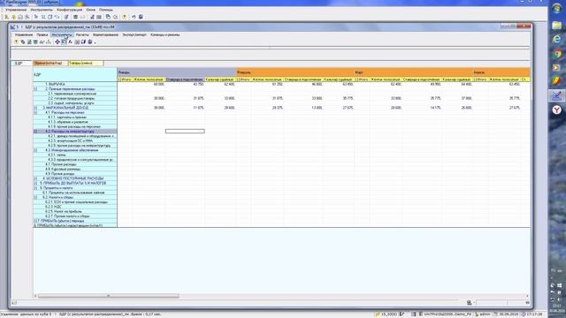Select the Январь column header

pyautogui.click(x=177, y=72)
